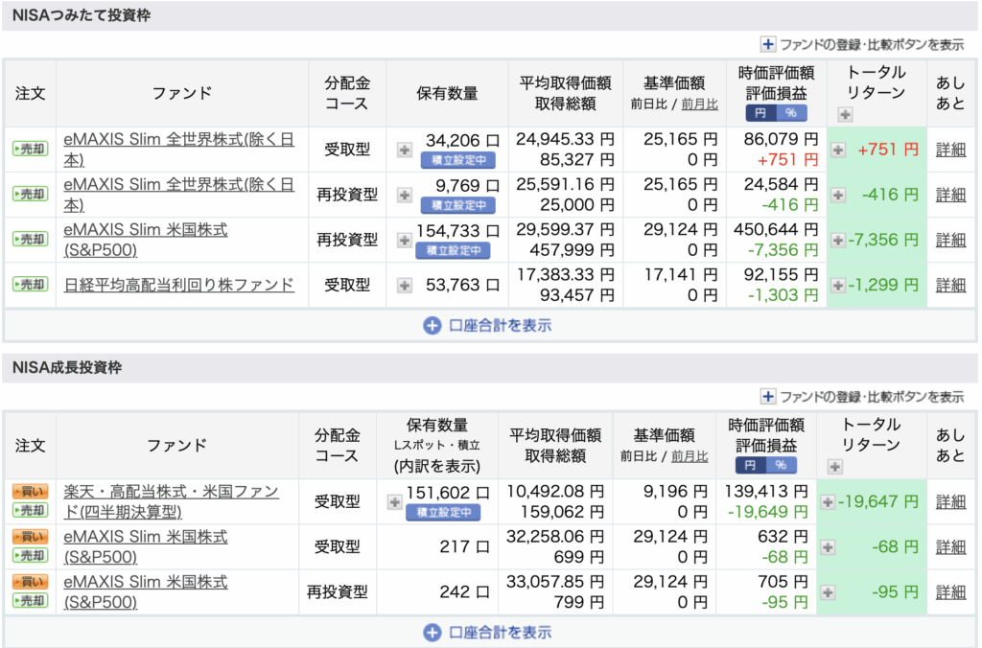
Task: Expand total return plus icon for -68 円
Action: pyautogui.click(x=828, y=547)
